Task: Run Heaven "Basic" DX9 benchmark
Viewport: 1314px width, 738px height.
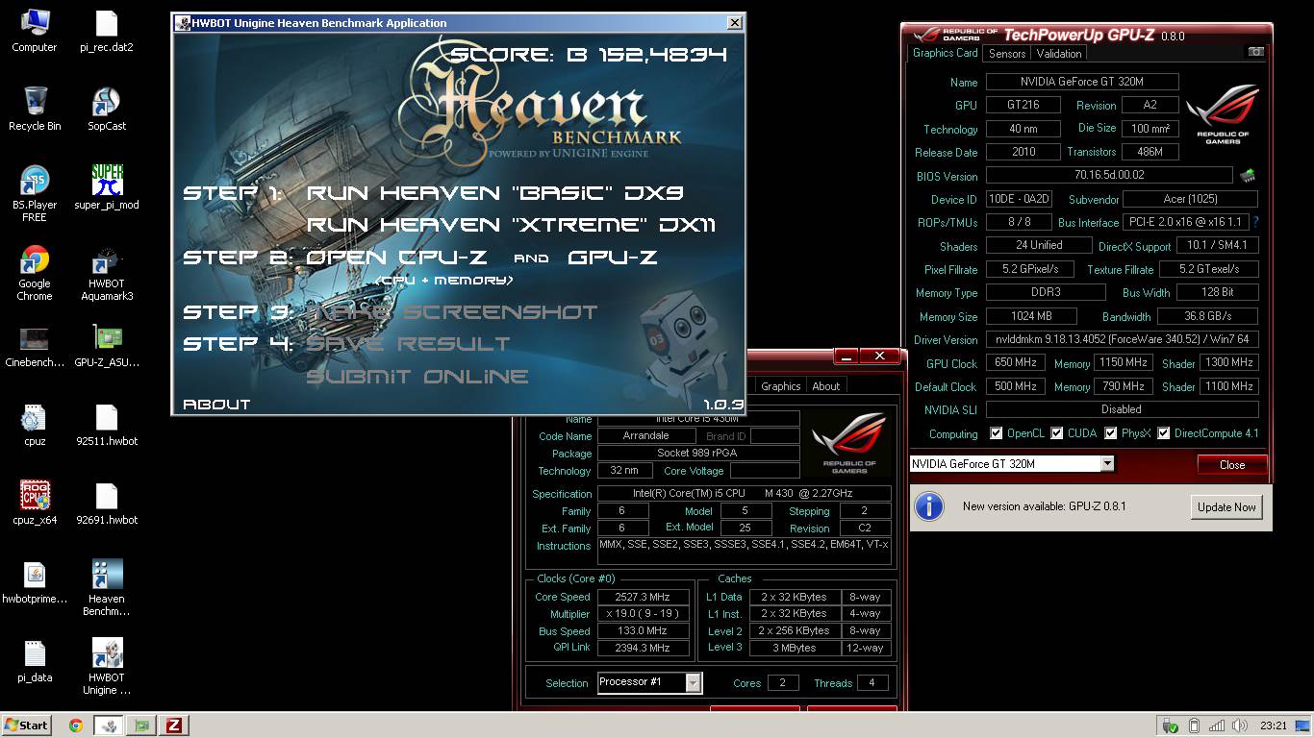Action: [495, 193]
